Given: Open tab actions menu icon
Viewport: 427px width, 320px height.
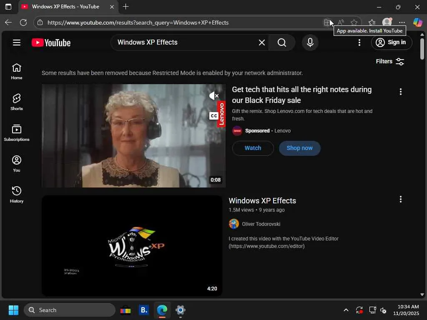Looking at the screenshot, I should click(8, 7).
